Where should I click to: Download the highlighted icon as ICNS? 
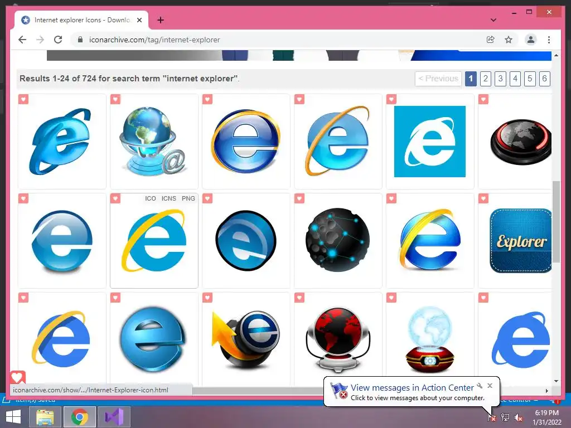pos(168,198)
